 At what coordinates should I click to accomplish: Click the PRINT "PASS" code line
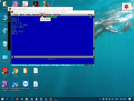[18, 27]
